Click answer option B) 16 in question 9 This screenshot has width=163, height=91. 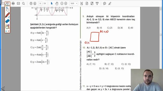[x=100, y=28]
